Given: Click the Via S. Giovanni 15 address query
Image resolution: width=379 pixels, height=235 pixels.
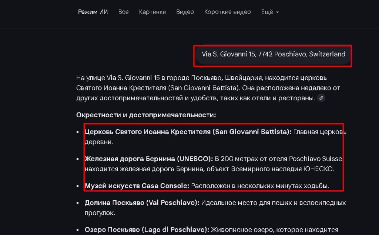Looking at the screenshot, I should (273, 55).
